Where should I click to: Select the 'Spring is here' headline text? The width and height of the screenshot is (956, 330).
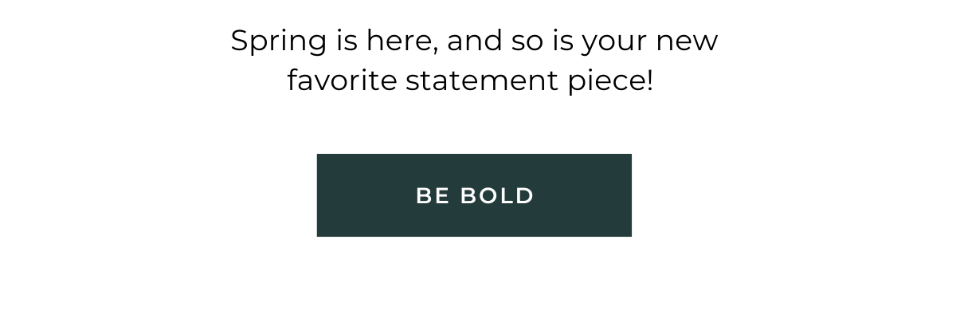(474, 61)
